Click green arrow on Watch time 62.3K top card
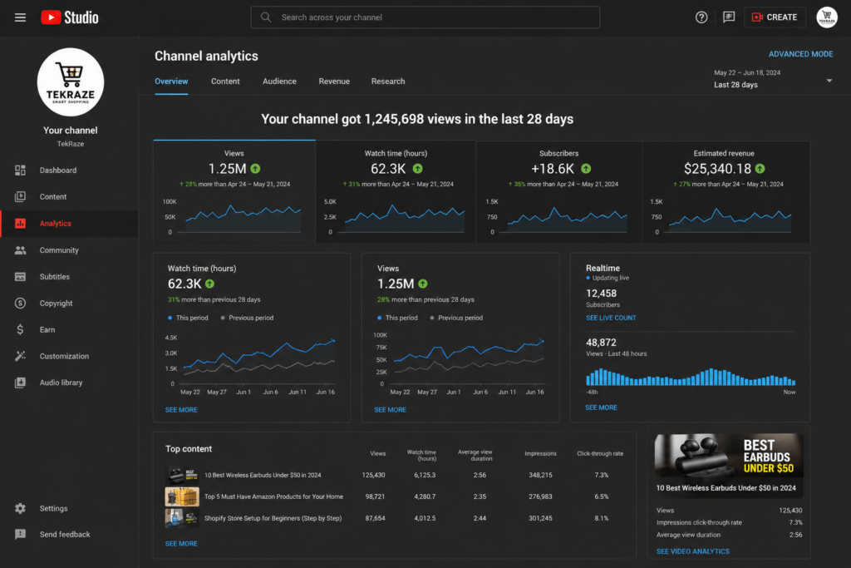 pyautogui.click(x=417, y=169)
